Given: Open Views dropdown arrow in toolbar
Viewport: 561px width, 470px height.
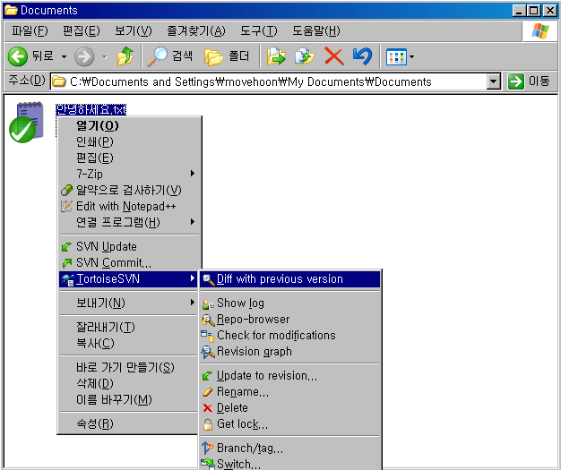Looking at the screenshot, I should [412, 56].
